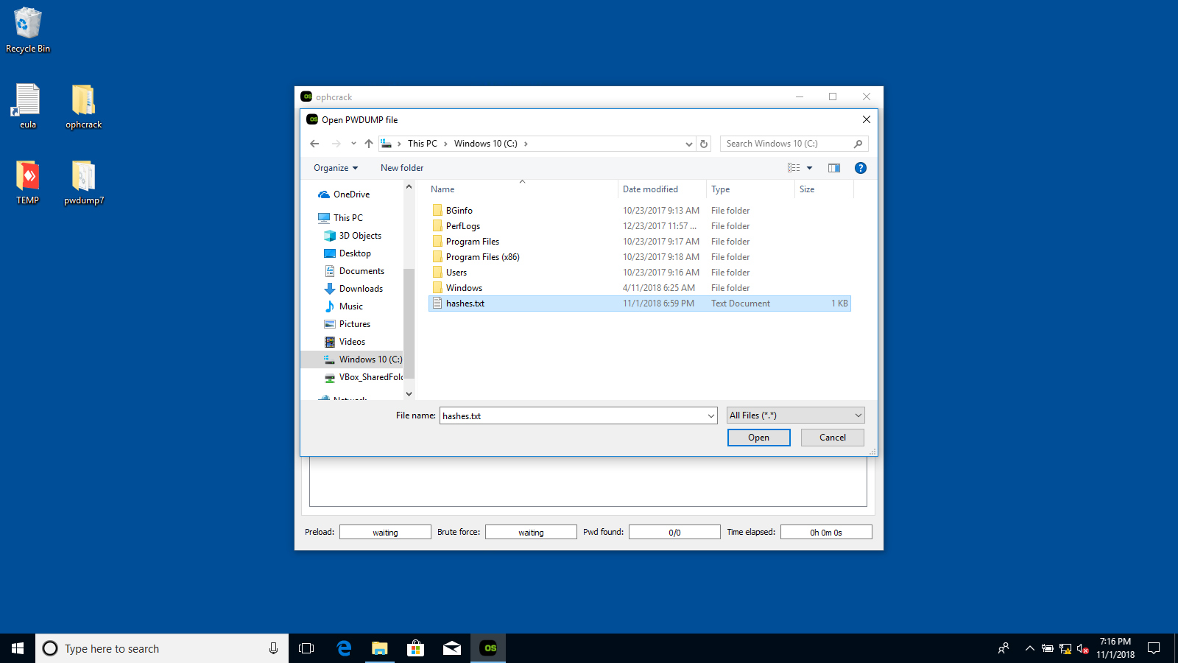The image size is (1178, 663).
Task: Select the pwdump7 folder on desktop
Action: [x=83, y=182]
